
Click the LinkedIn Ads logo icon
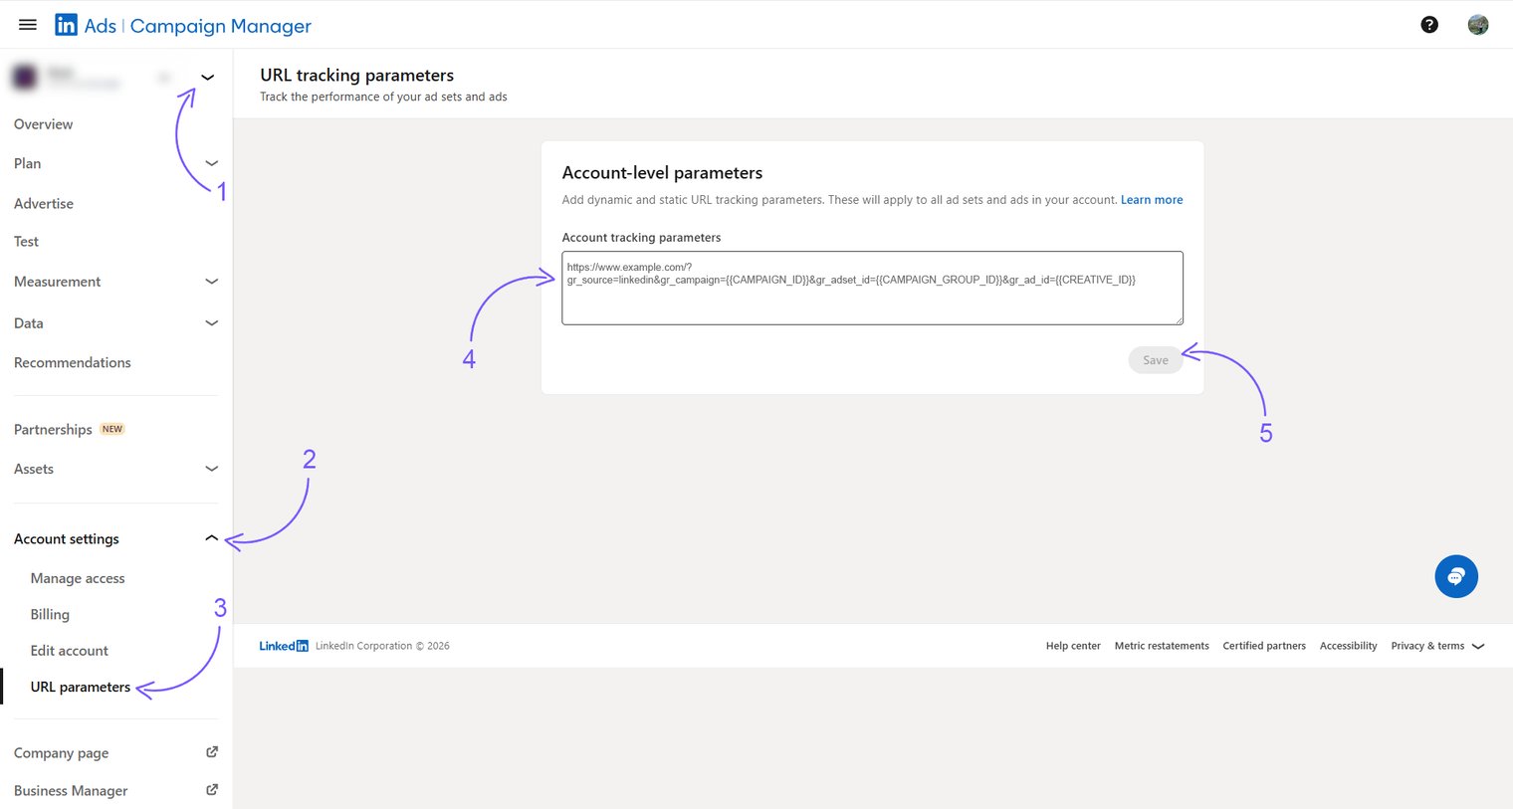tap(66, 25)
